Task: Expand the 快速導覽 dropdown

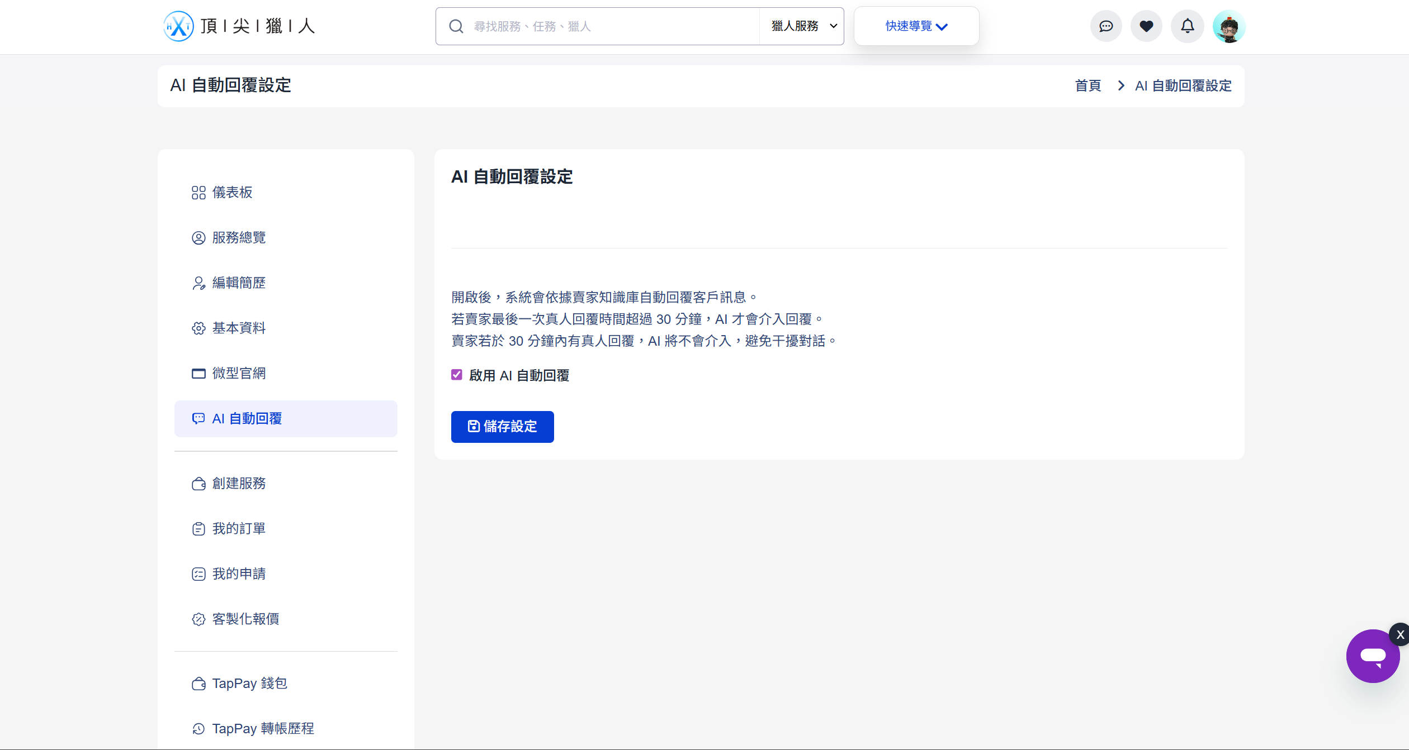Action: click(916, 26)
